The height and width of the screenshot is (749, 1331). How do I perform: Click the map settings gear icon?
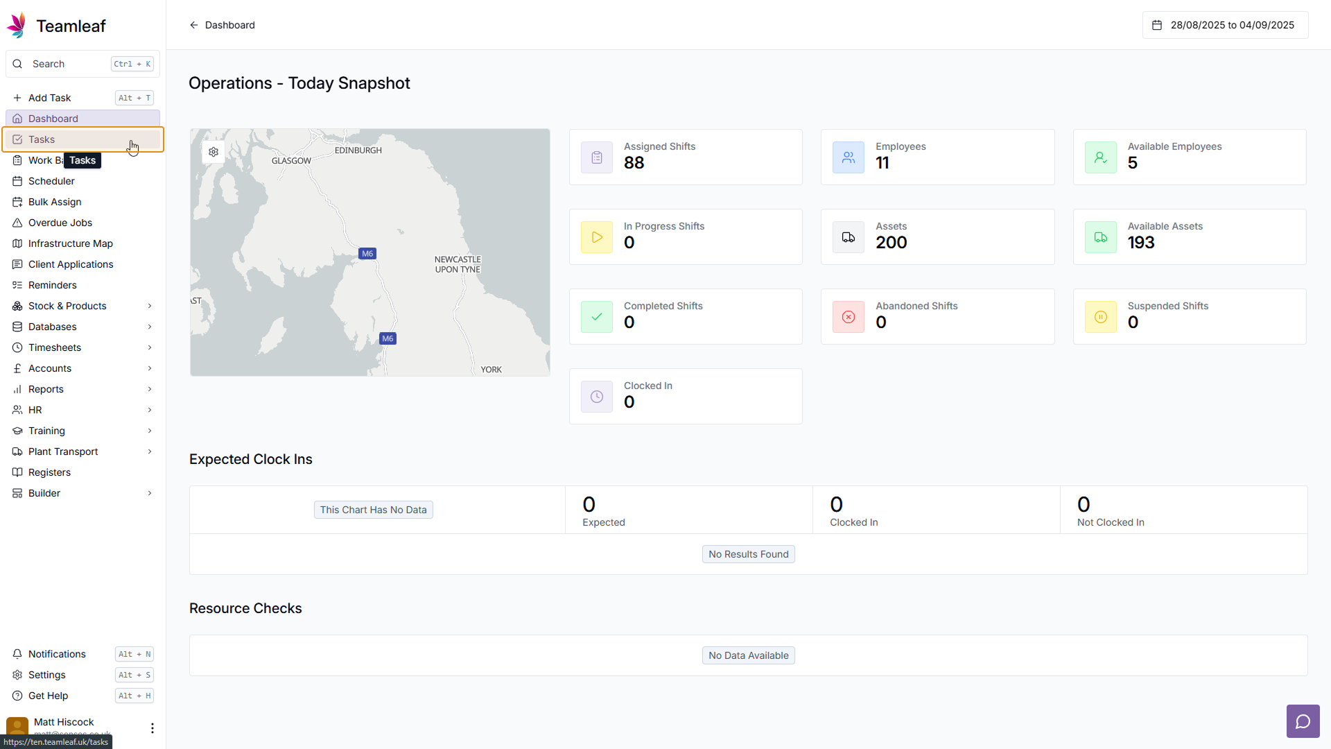tap(214, 152)
